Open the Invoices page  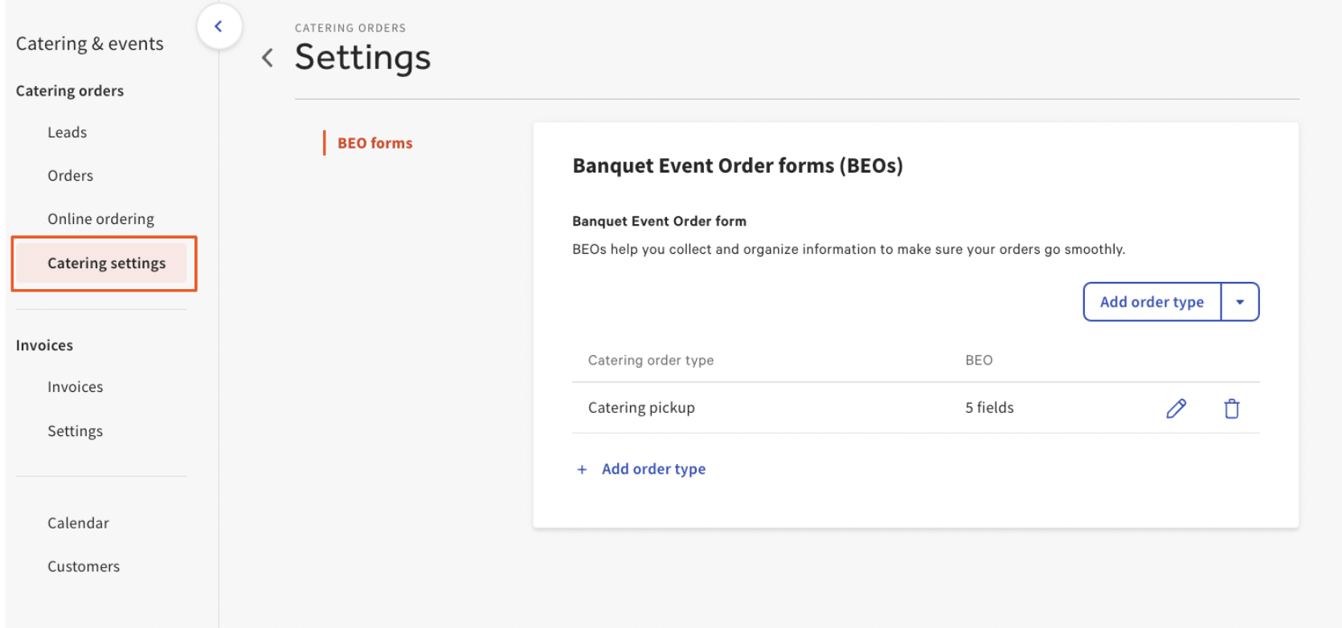click(75, 386)
